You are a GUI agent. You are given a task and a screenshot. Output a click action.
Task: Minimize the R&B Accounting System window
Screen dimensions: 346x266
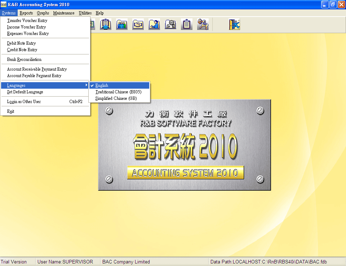(x=325, y=4)
